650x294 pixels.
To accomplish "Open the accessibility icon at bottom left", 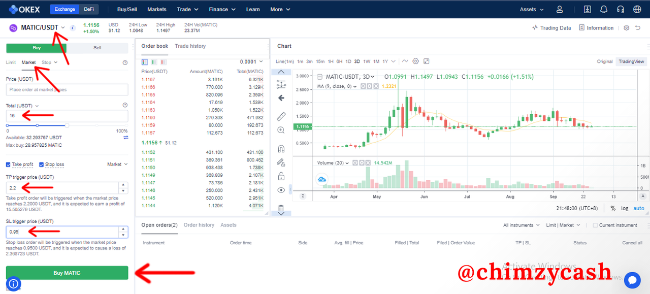I will tap(13, 284).
